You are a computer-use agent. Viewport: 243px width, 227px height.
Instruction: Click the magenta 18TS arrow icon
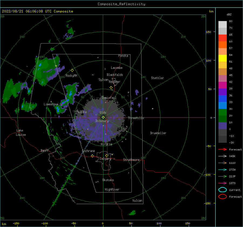click(x=222, y=183)
